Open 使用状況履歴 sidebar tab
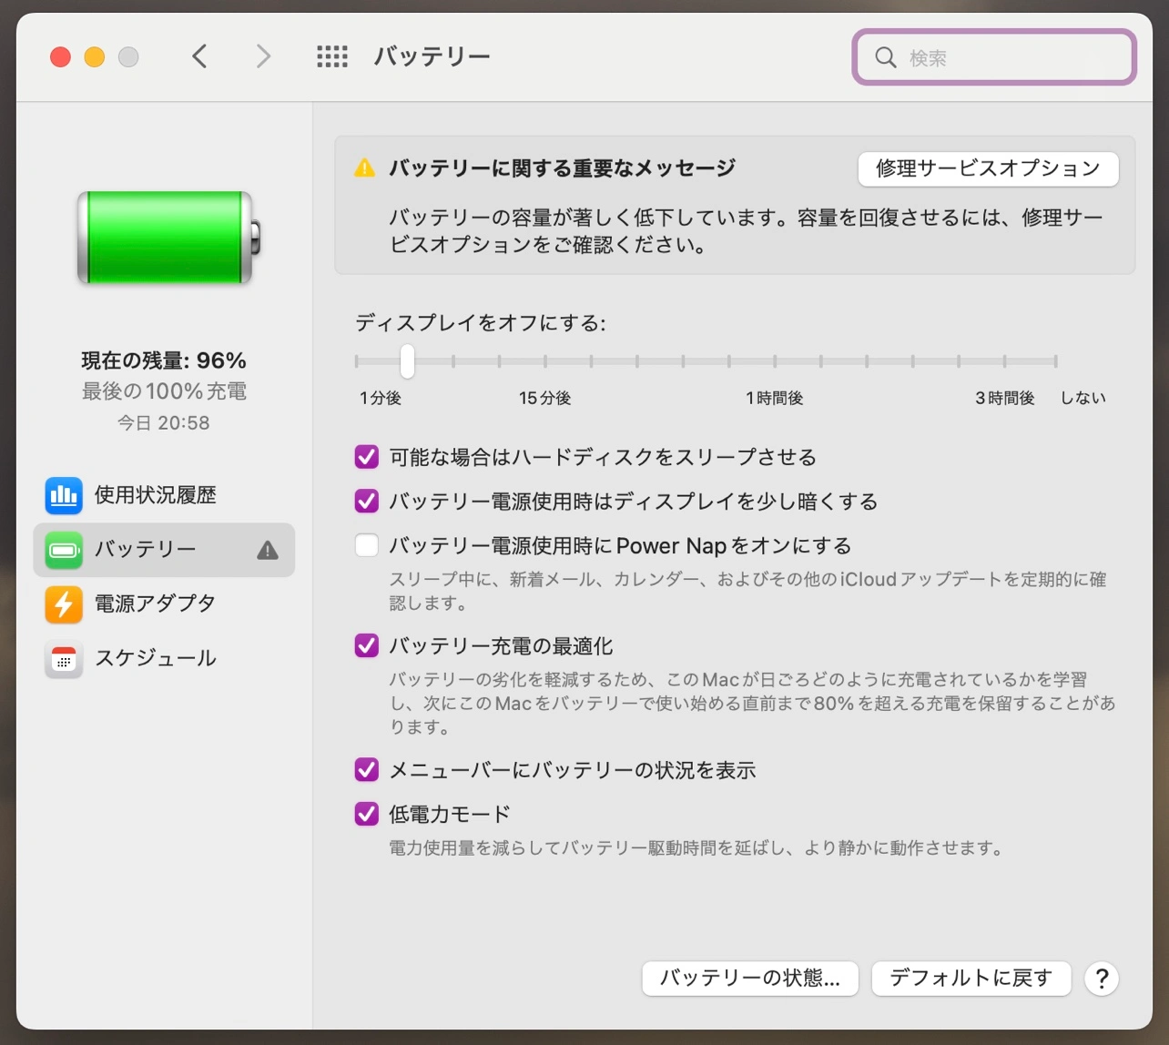This screenshot has width=1169, height=1045. (x=164, y=495)
